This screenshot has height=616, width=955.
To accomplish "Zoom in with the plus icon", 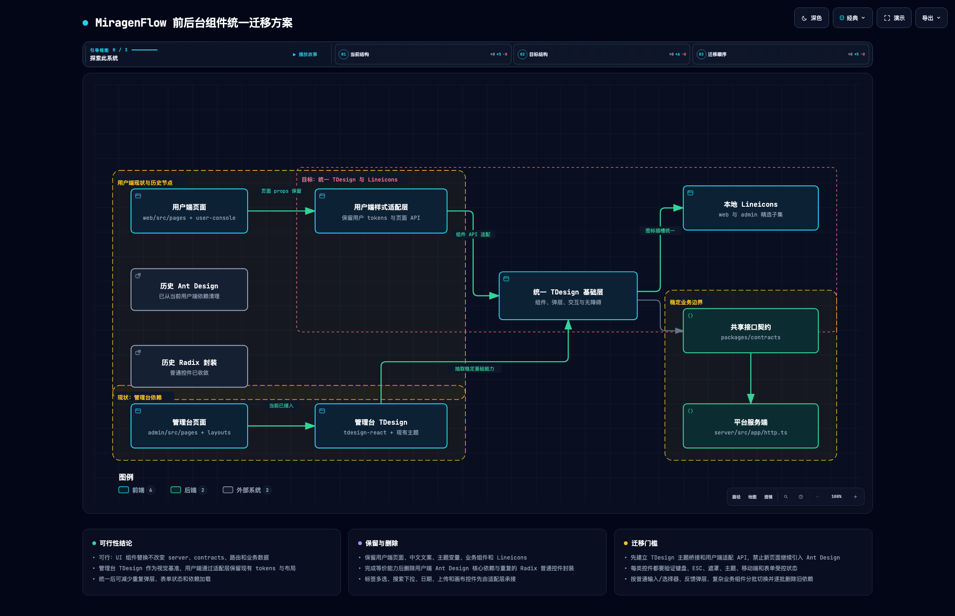I will 855,497.
